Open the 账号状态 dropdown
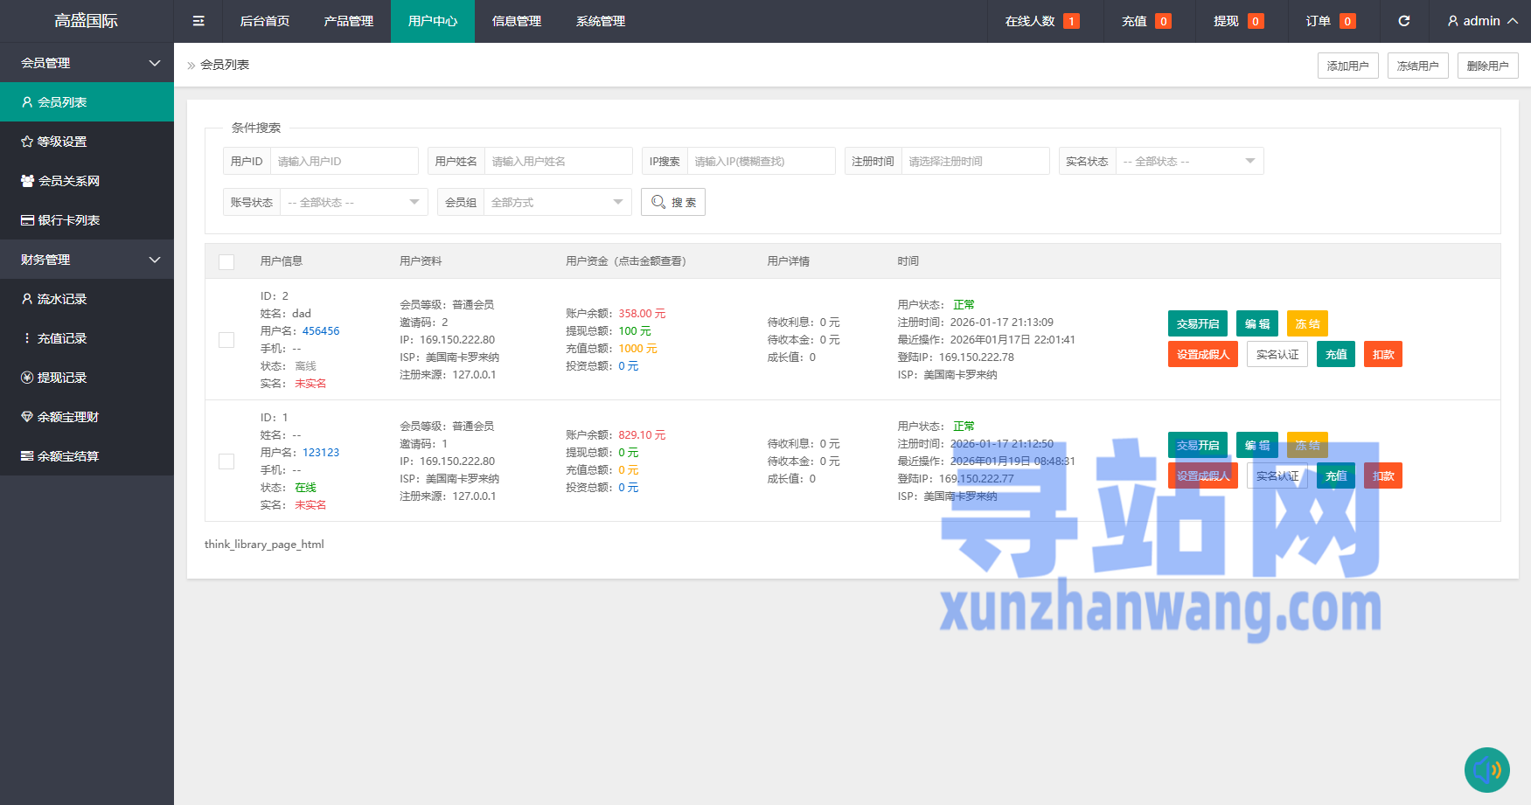This screenshot has width=1531, height=805. [x=353, y=203]
